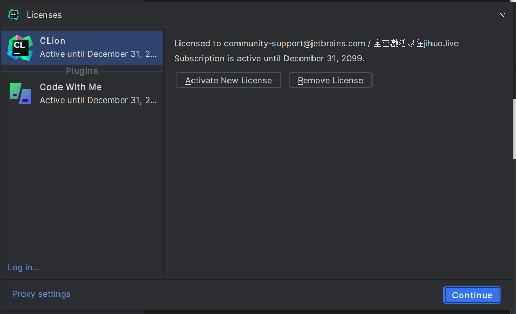Select the CLion entry name
The height and width of the screenshot is (314, 516).
(x=53, y=41)
